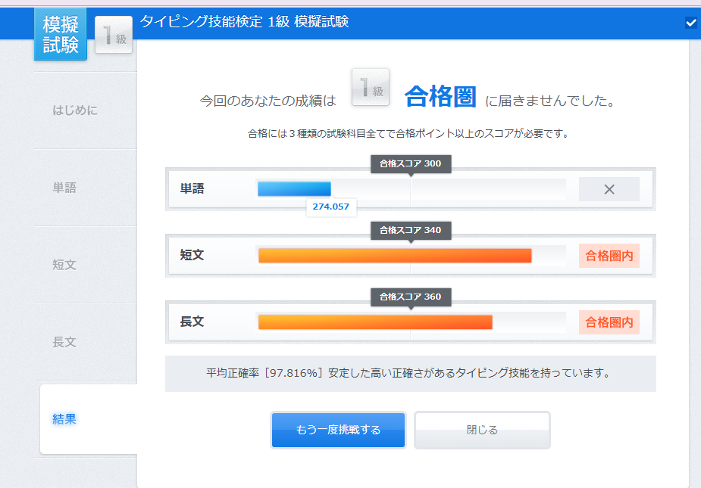The height and width of the screenshot is (488, 701).
Task: Click the 合格スコア 340 marker
Action: [x=411, y=231]
